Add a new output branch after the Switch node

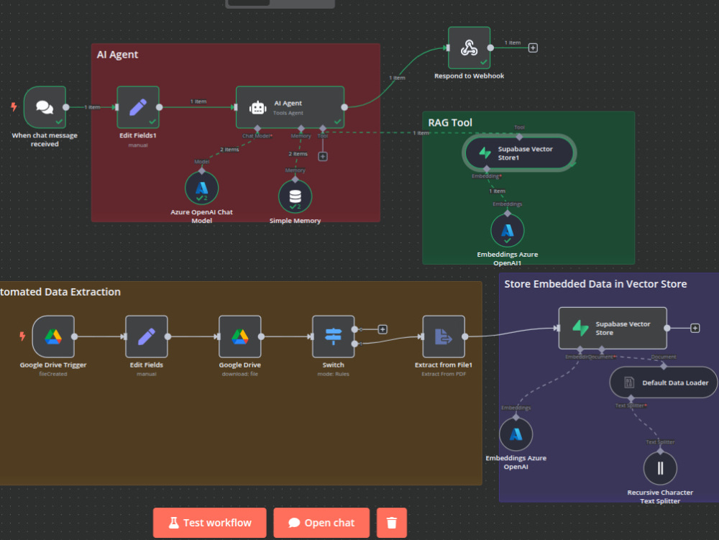[x=382, y=329]
